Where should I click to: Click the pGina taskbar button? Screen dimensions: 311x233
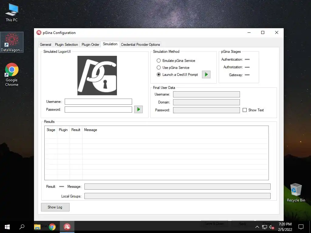[67, 227]
